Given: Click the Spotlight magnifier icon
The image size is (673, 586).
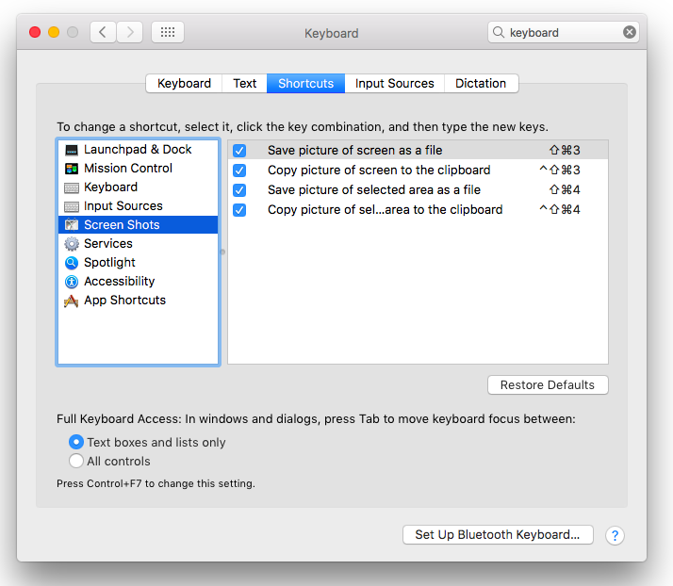Looking at the screenshot, I should click(72, 263).
